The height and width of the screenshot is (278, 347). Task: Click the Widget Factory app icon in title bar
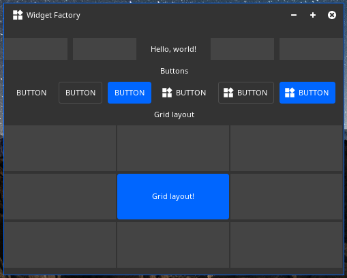click(x=18, y=15)
